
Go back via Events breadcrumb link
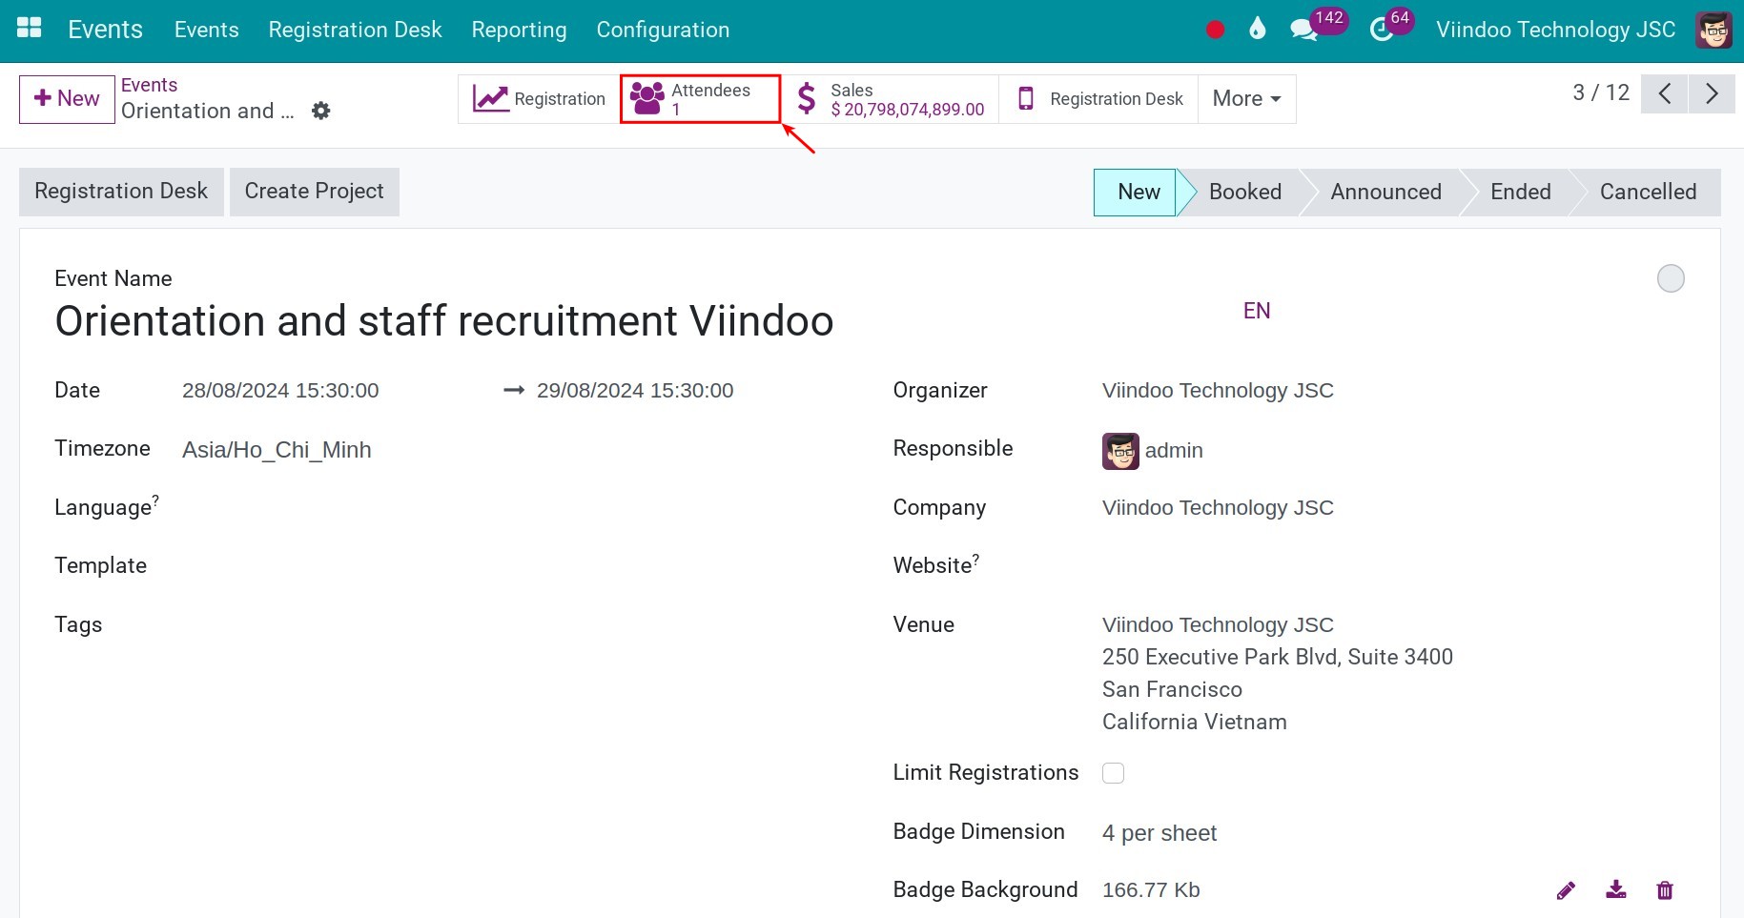tap(149, 85)
